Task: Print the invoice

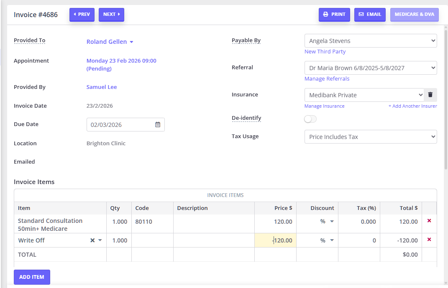Action: coord(334,15)
